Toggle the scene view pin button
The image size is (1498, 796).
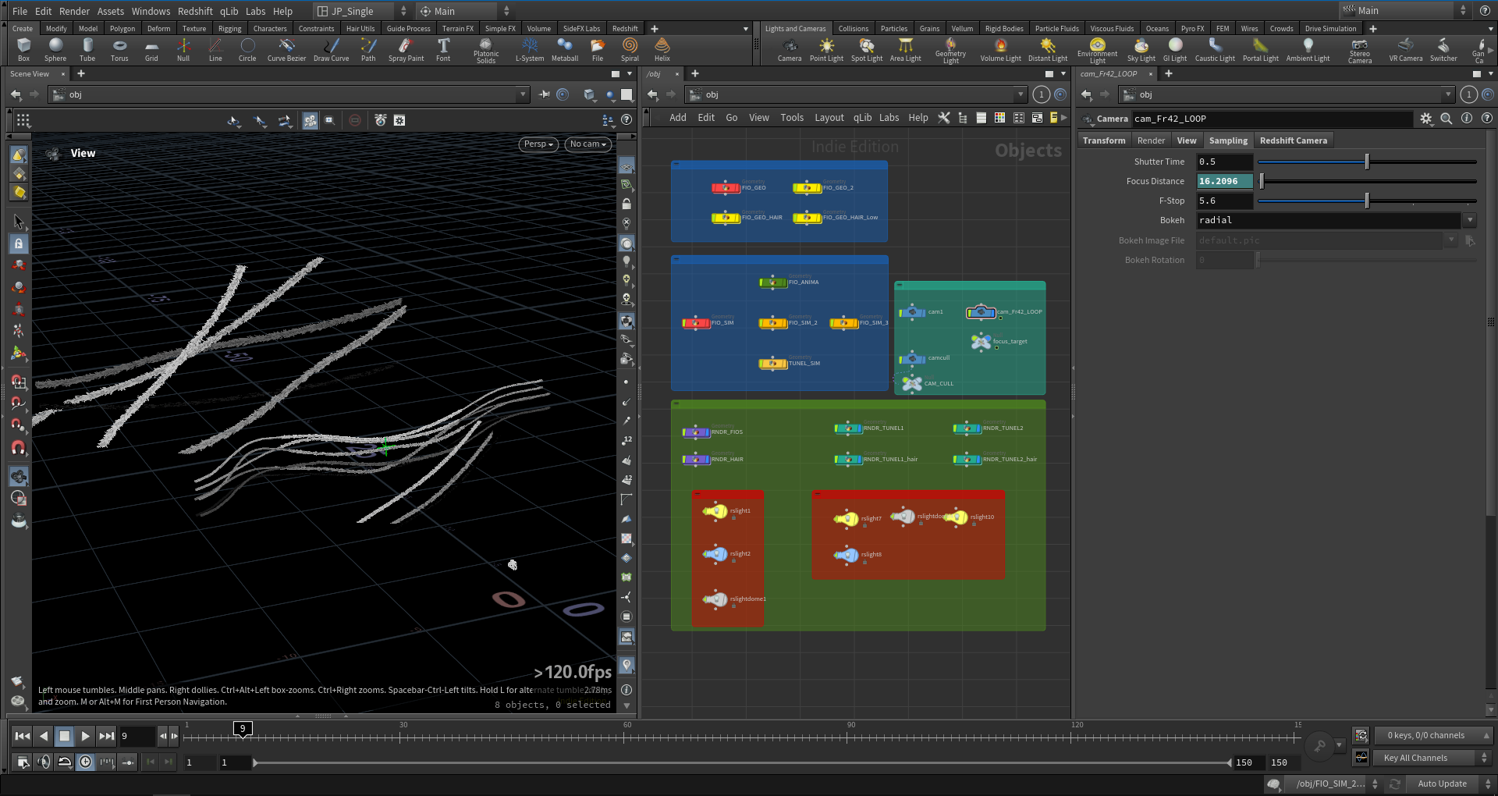544,94
